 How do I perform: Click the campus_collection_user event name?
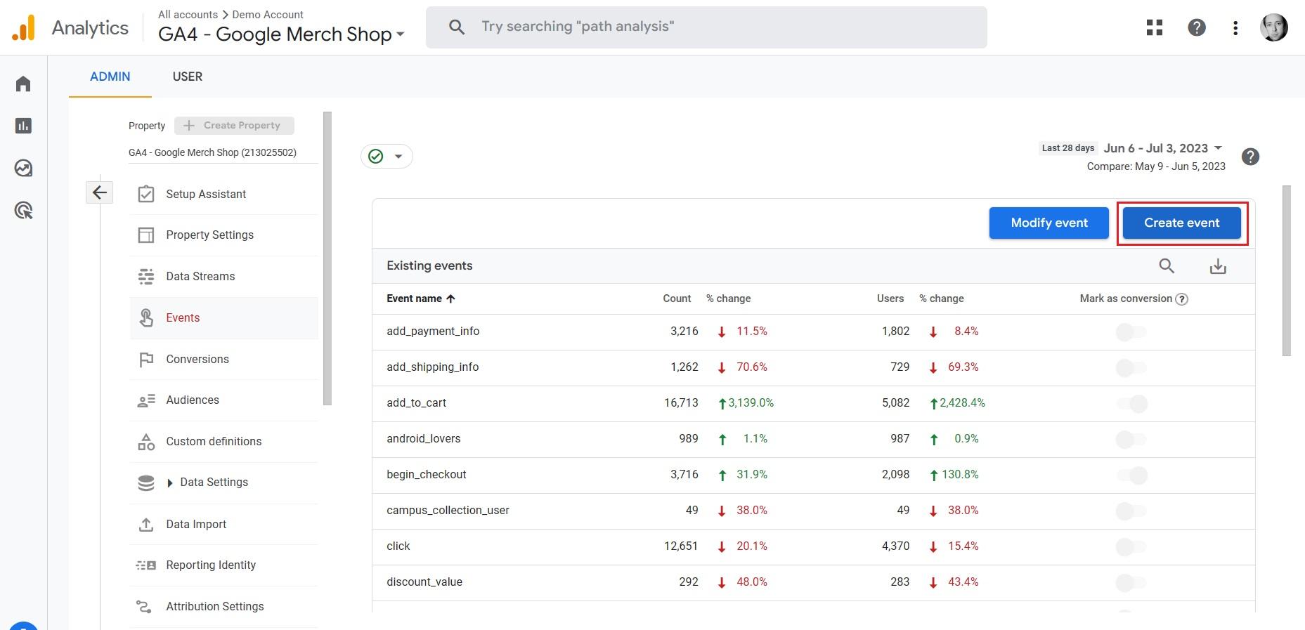pos(448,511)
